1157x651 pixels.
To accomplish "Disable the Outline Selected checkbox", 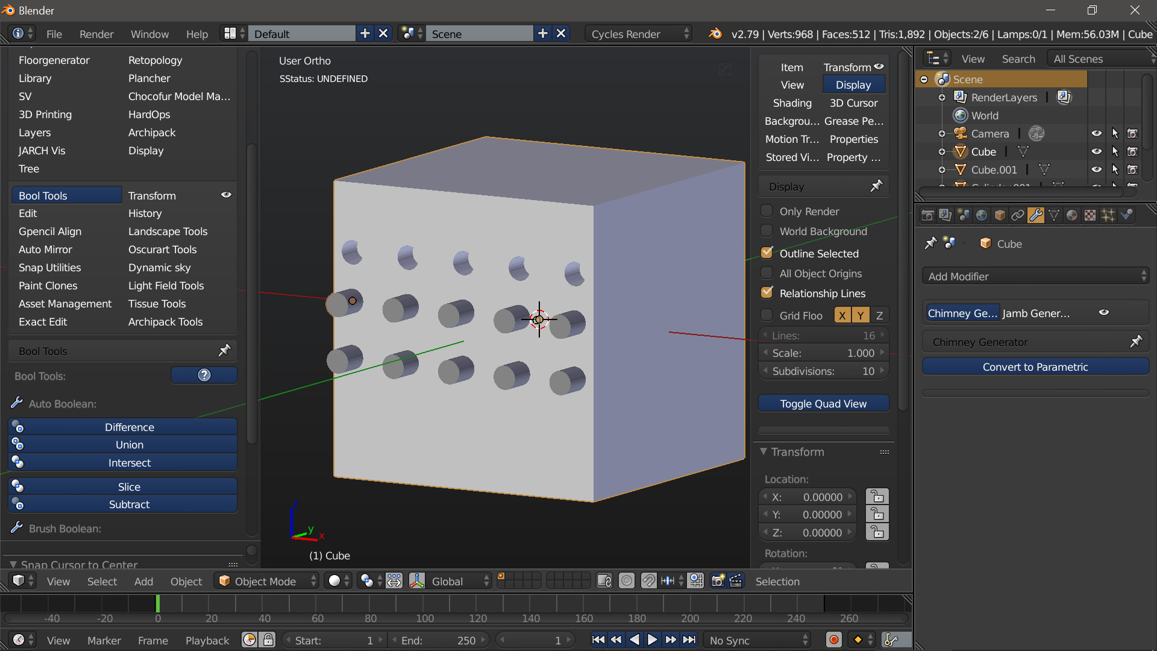I will pos(767,253).
